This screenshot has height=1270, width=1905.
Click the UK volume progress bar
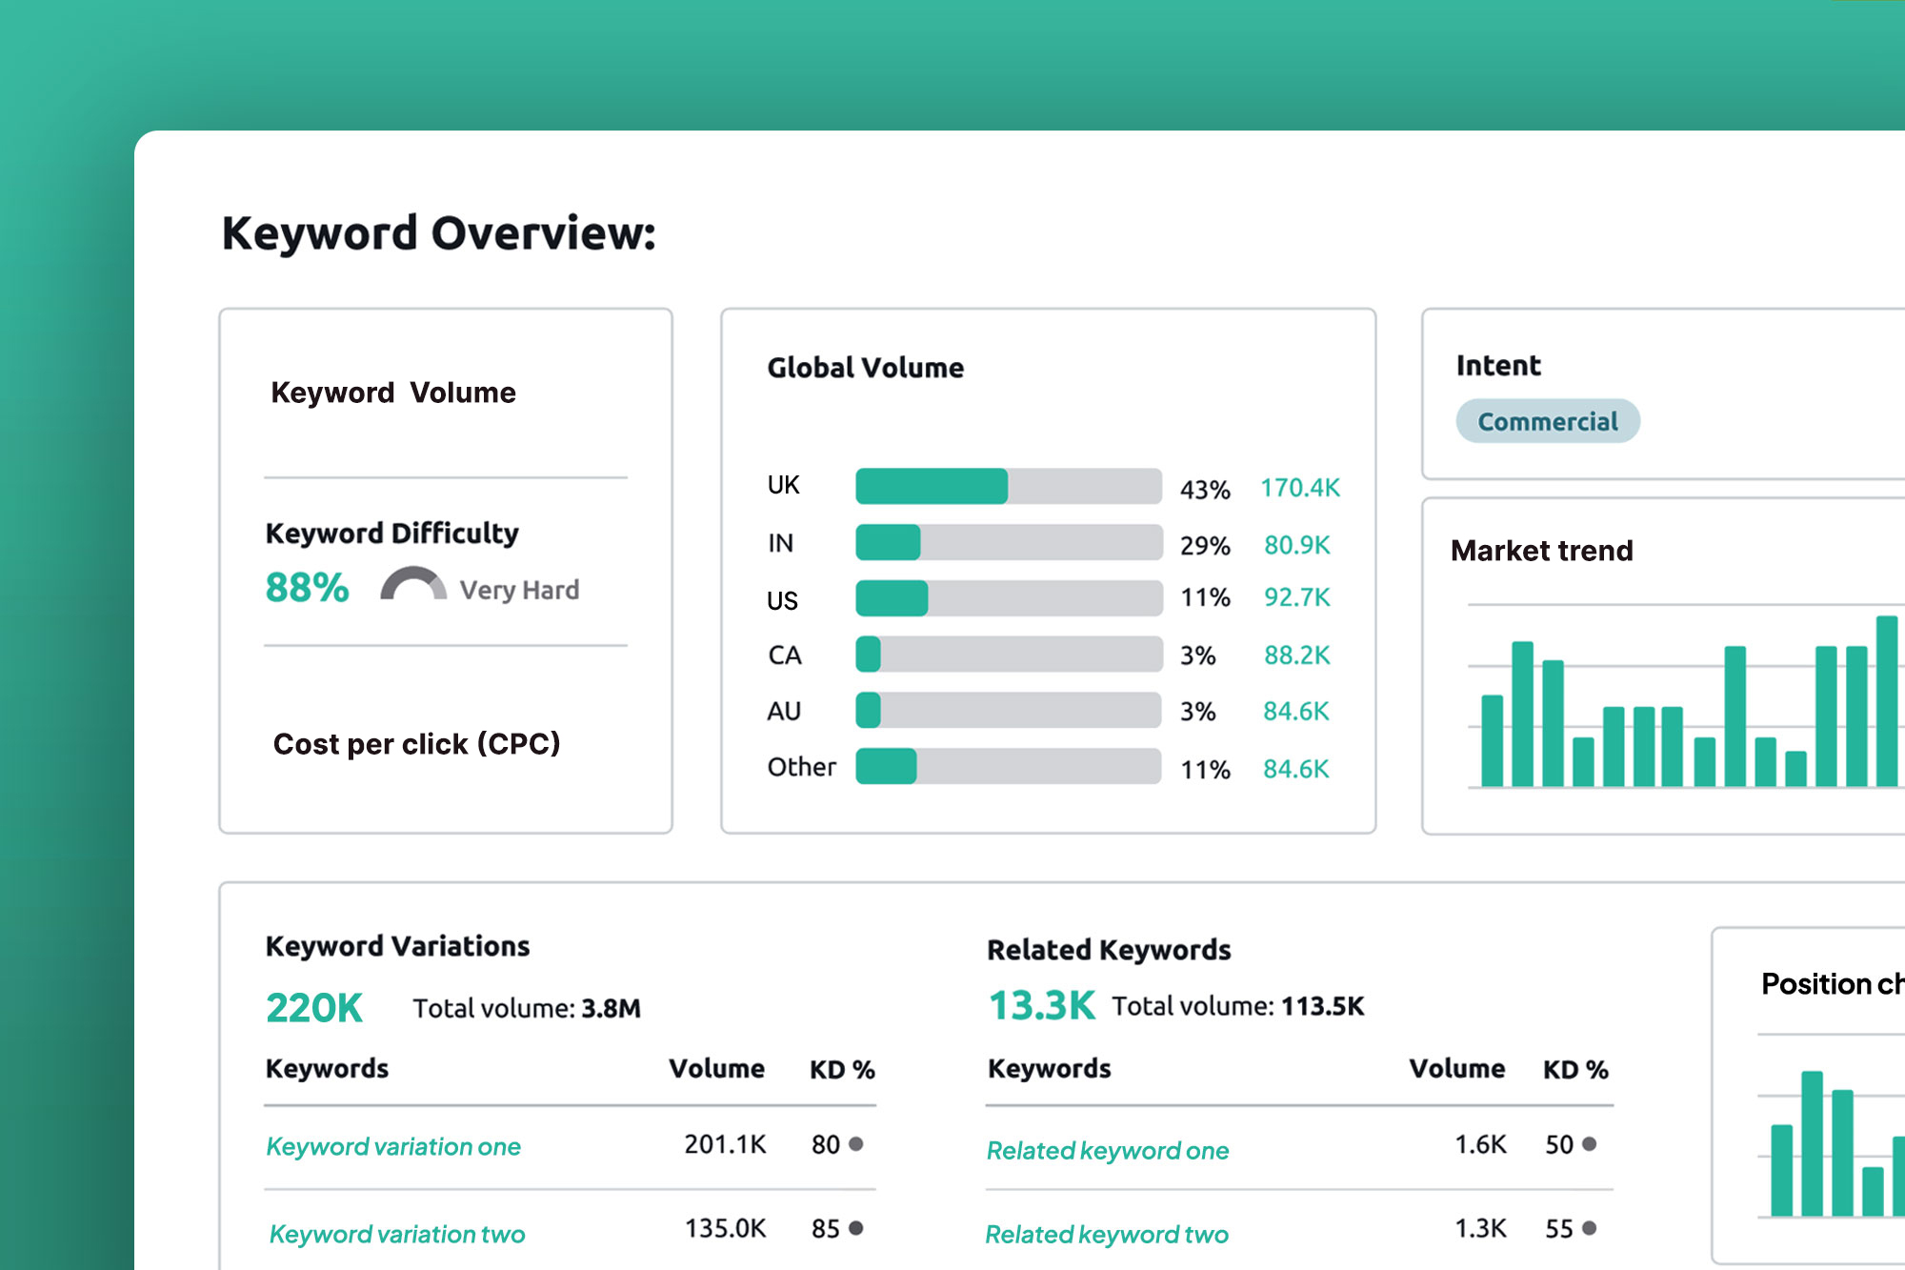[1008, 486]
